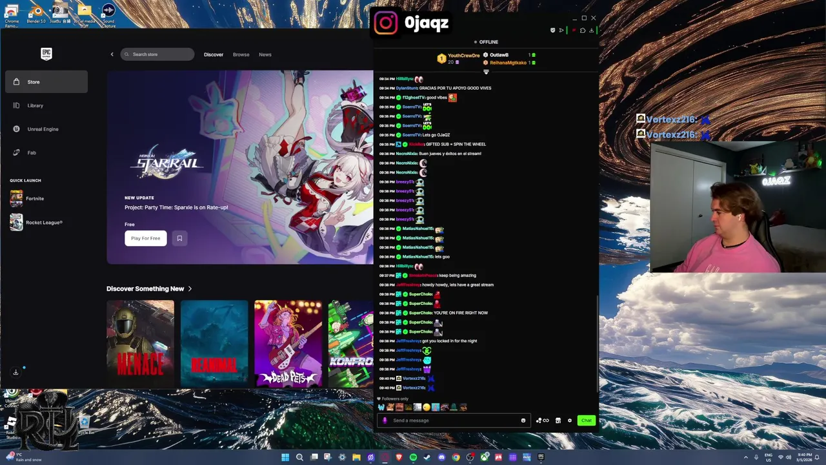The height and width of the screenshot is (465, 826).
Task: Open Spotify from taskbar
Action: [414, 457]
